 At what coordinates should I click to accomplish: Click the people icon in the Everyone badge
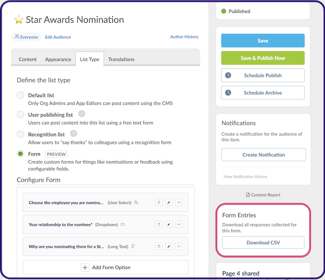point(17,37)
